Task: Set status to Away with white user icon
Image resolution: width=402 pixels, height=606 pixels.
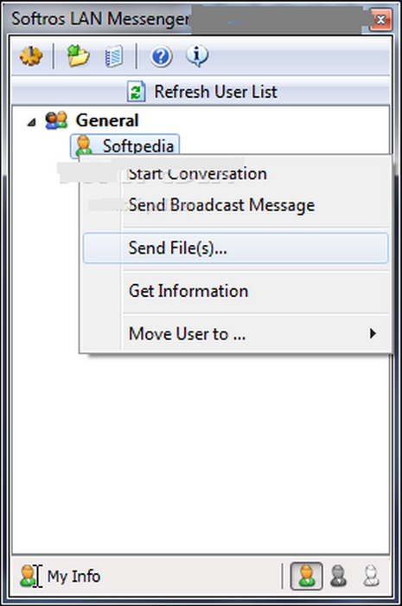Action: 371,576
